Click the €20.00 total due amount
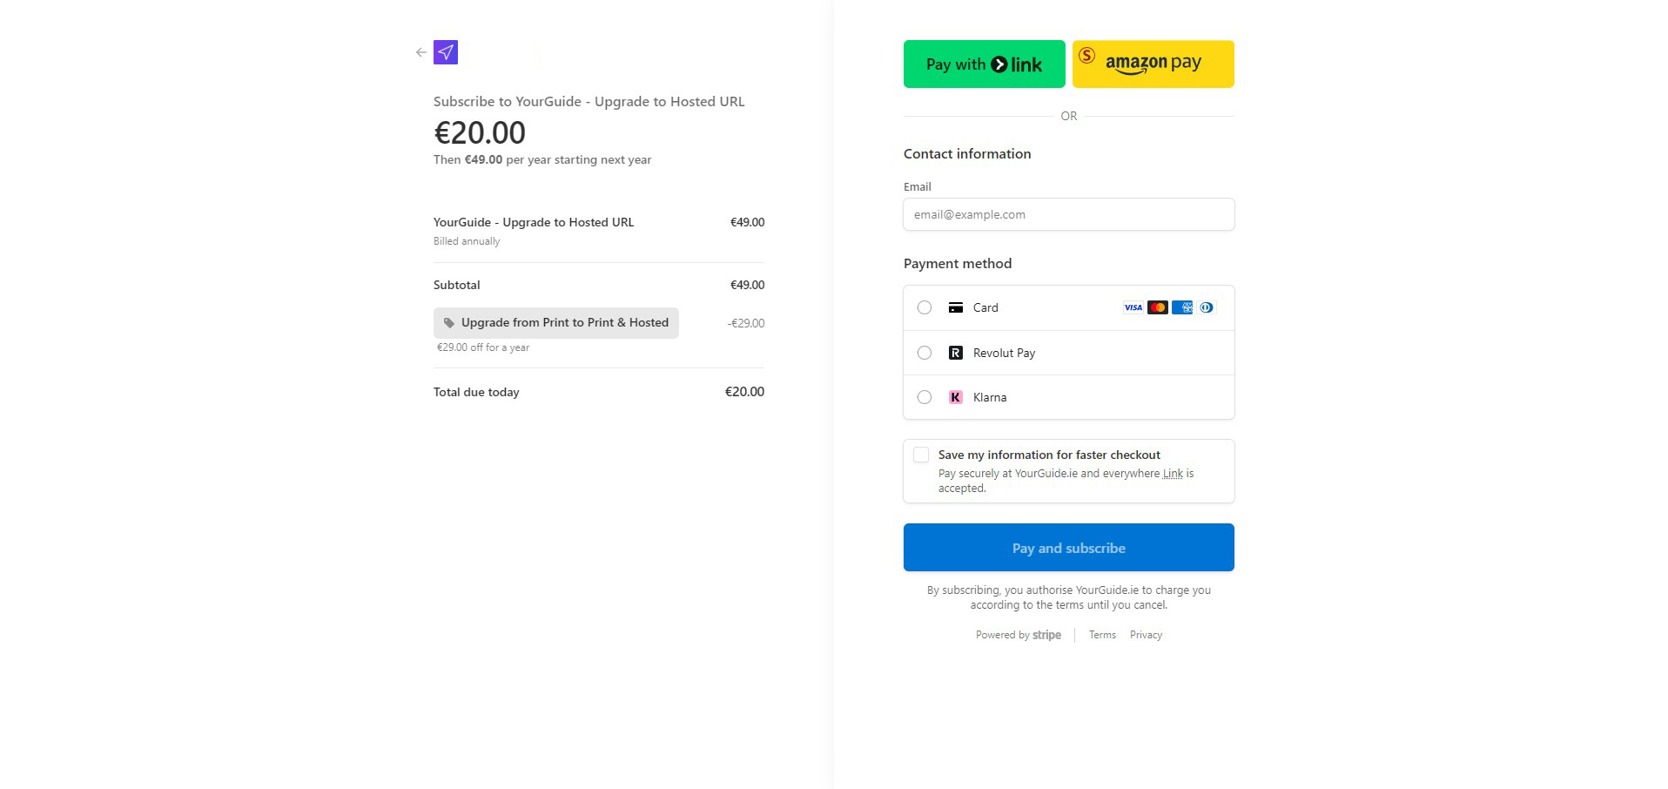 (744, 392)
